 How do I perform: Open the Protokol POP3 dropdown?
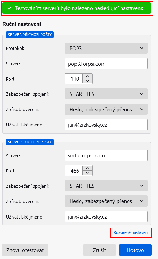[x=106, y=48]
